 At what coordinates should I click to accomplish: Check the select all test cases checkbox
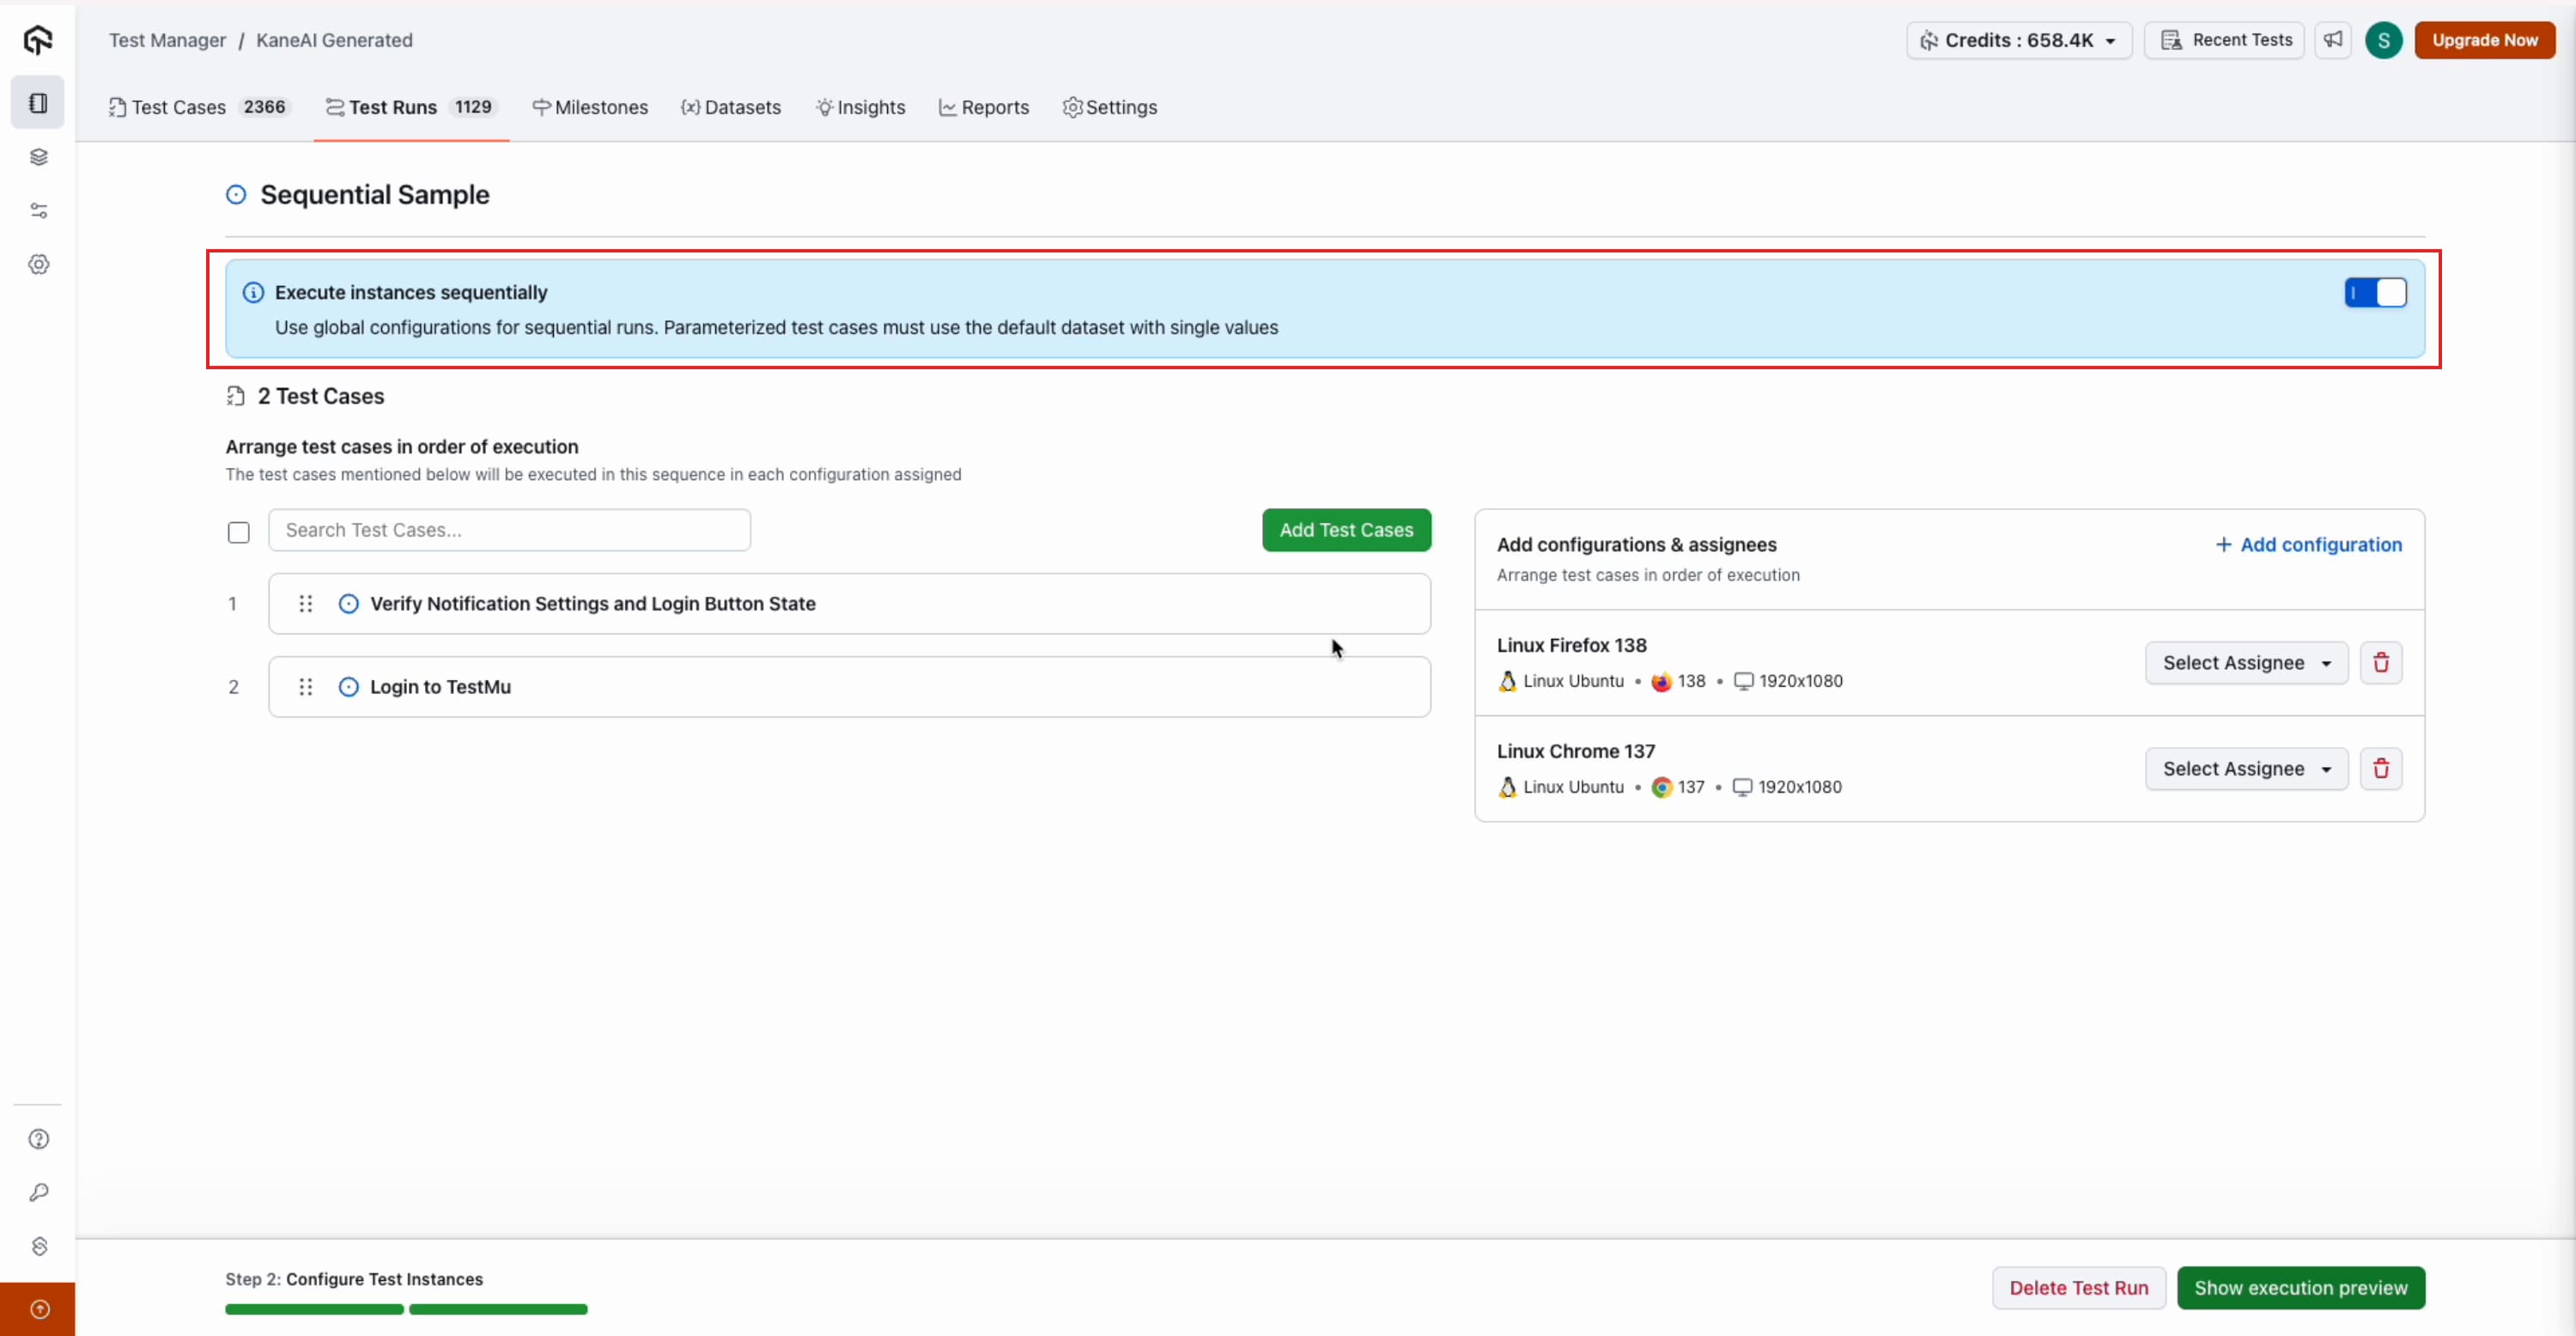[238, 532]
